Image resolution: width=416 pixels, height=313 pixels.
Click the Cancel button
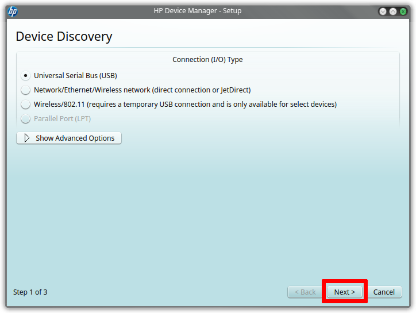384,292
